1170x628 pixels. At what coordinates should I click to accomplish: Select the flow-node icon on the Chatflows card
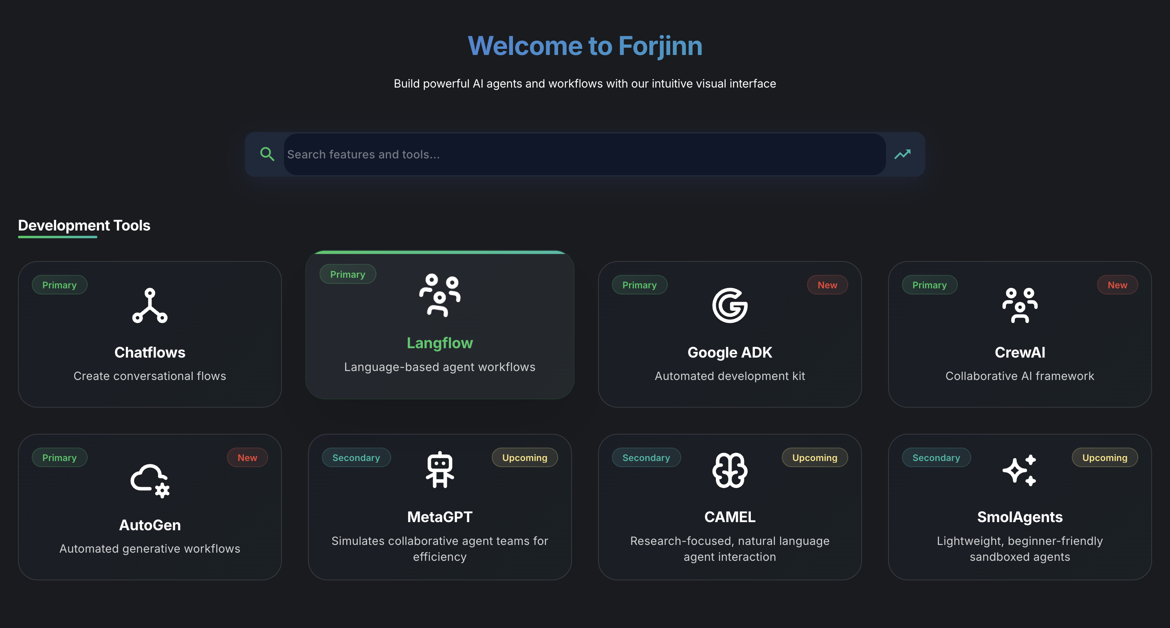coord(150,305)
